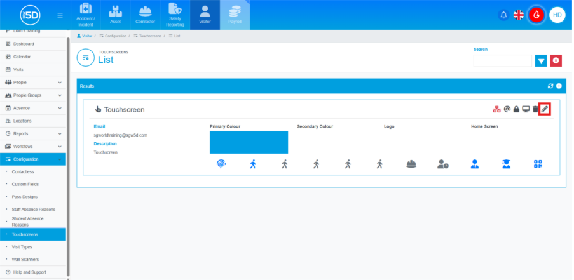Open the HD user profile avatar

coord(557,15)
